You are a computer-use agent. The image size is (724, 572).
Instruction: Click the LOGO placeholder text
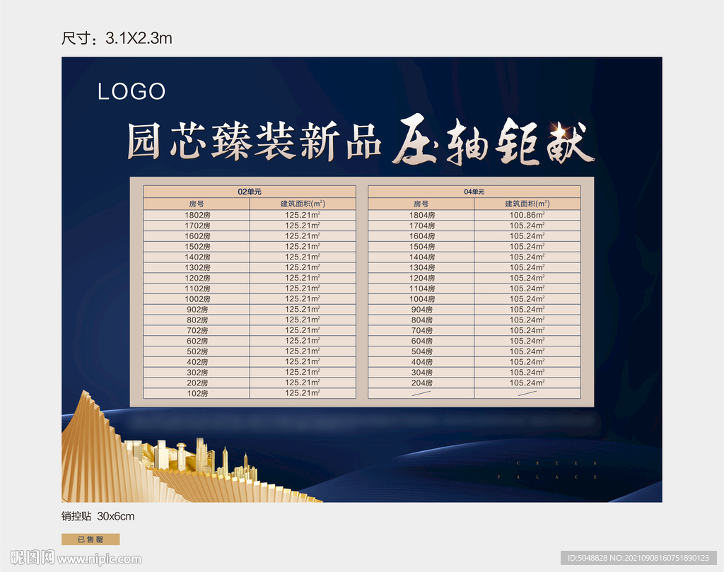click(132, 91)
